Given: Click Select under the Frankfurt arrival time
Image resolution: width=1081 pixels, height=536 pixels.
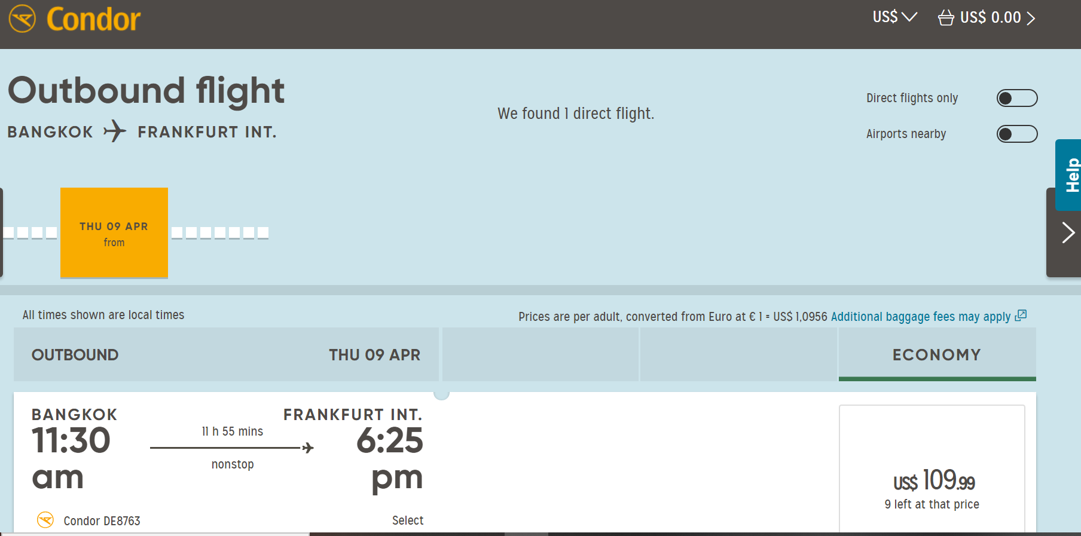Looking at the screenshot, I should 408,520.
